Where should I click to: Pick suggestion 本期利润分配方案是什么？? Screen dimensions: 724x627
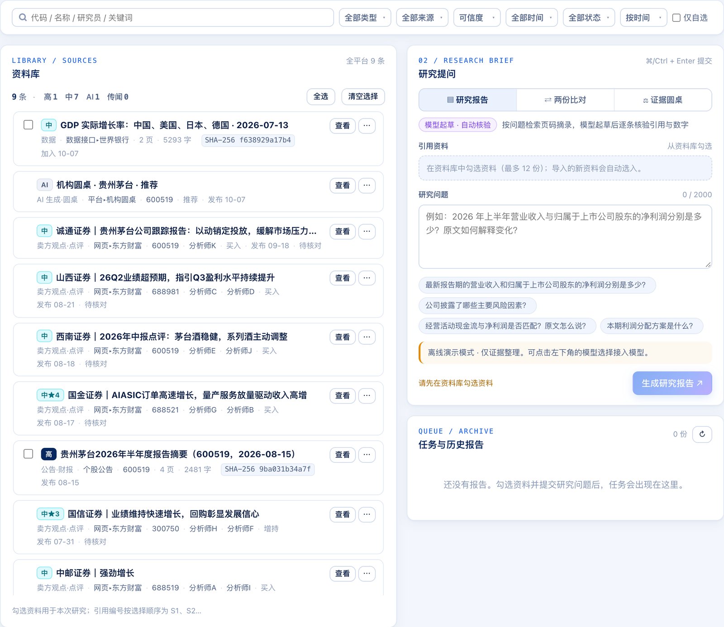tap(652, 326)
